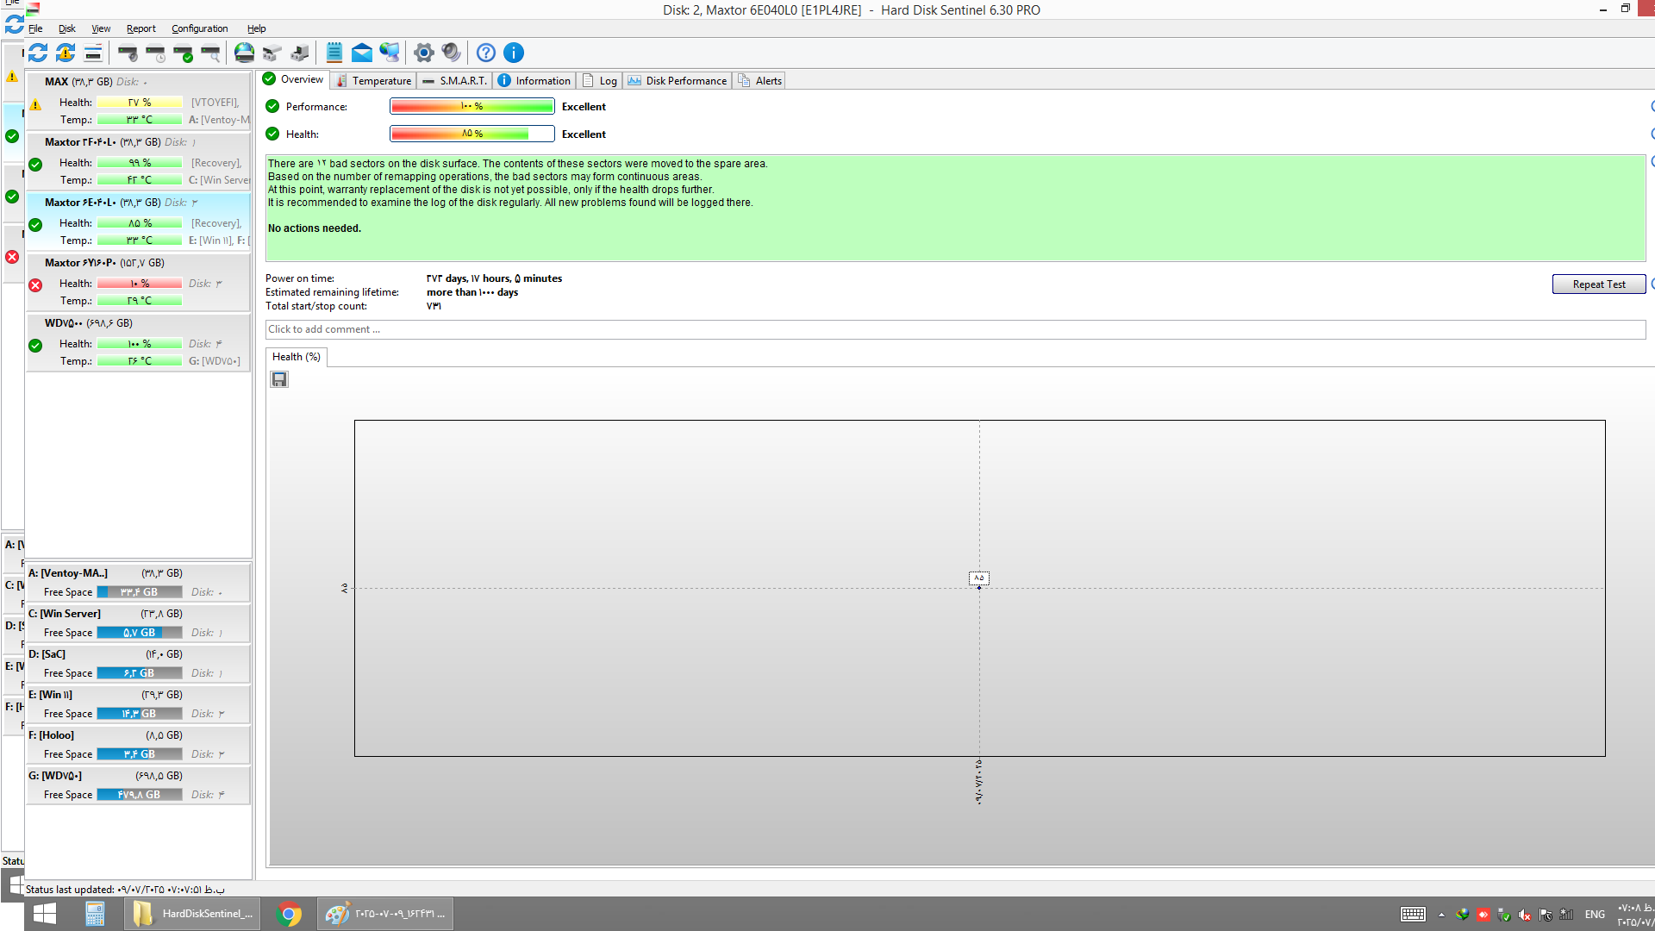Switch to the Information tab

534,80
